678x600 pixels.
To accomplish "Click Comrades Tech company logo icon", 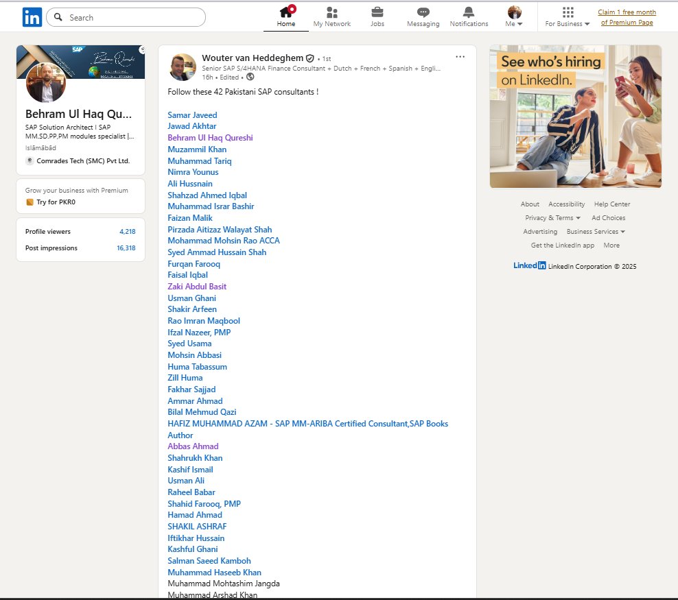I will tap(30, 160).
